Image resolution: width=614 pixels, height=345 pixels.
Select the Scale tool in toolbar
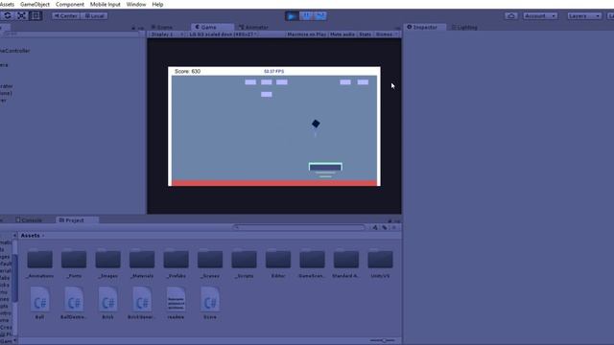coord(21,15)
